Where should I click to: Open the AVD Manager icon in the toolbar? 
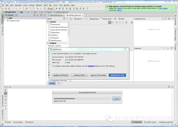point(77,9)
